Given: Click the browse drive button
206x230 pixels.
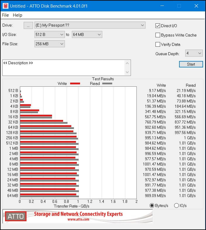Looking at the screenshot, I should coord(28,25).
